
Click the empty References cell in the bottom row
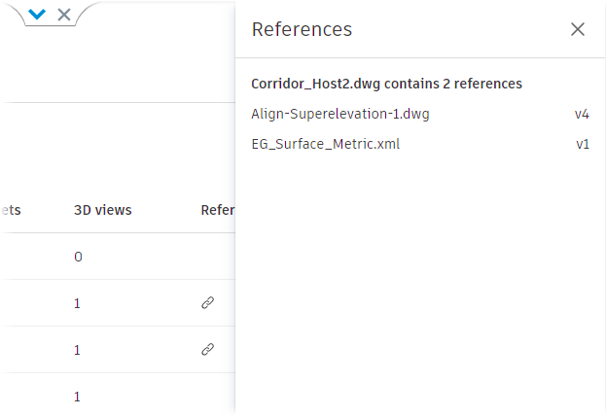tap(216, 397)
